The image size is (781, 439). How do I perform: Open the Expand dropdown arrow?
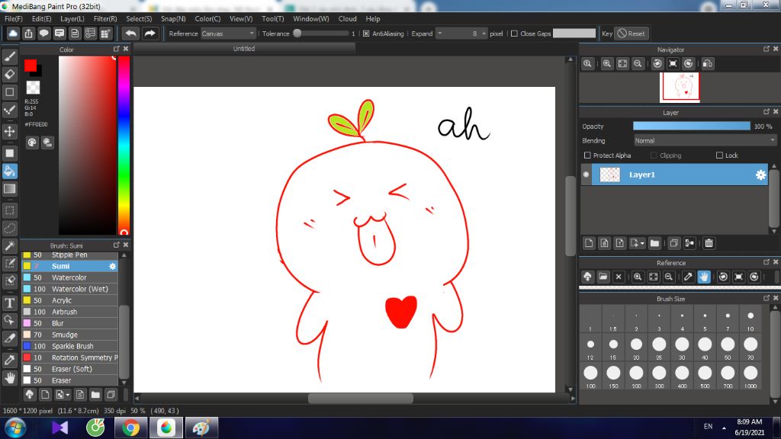[439, 34]
